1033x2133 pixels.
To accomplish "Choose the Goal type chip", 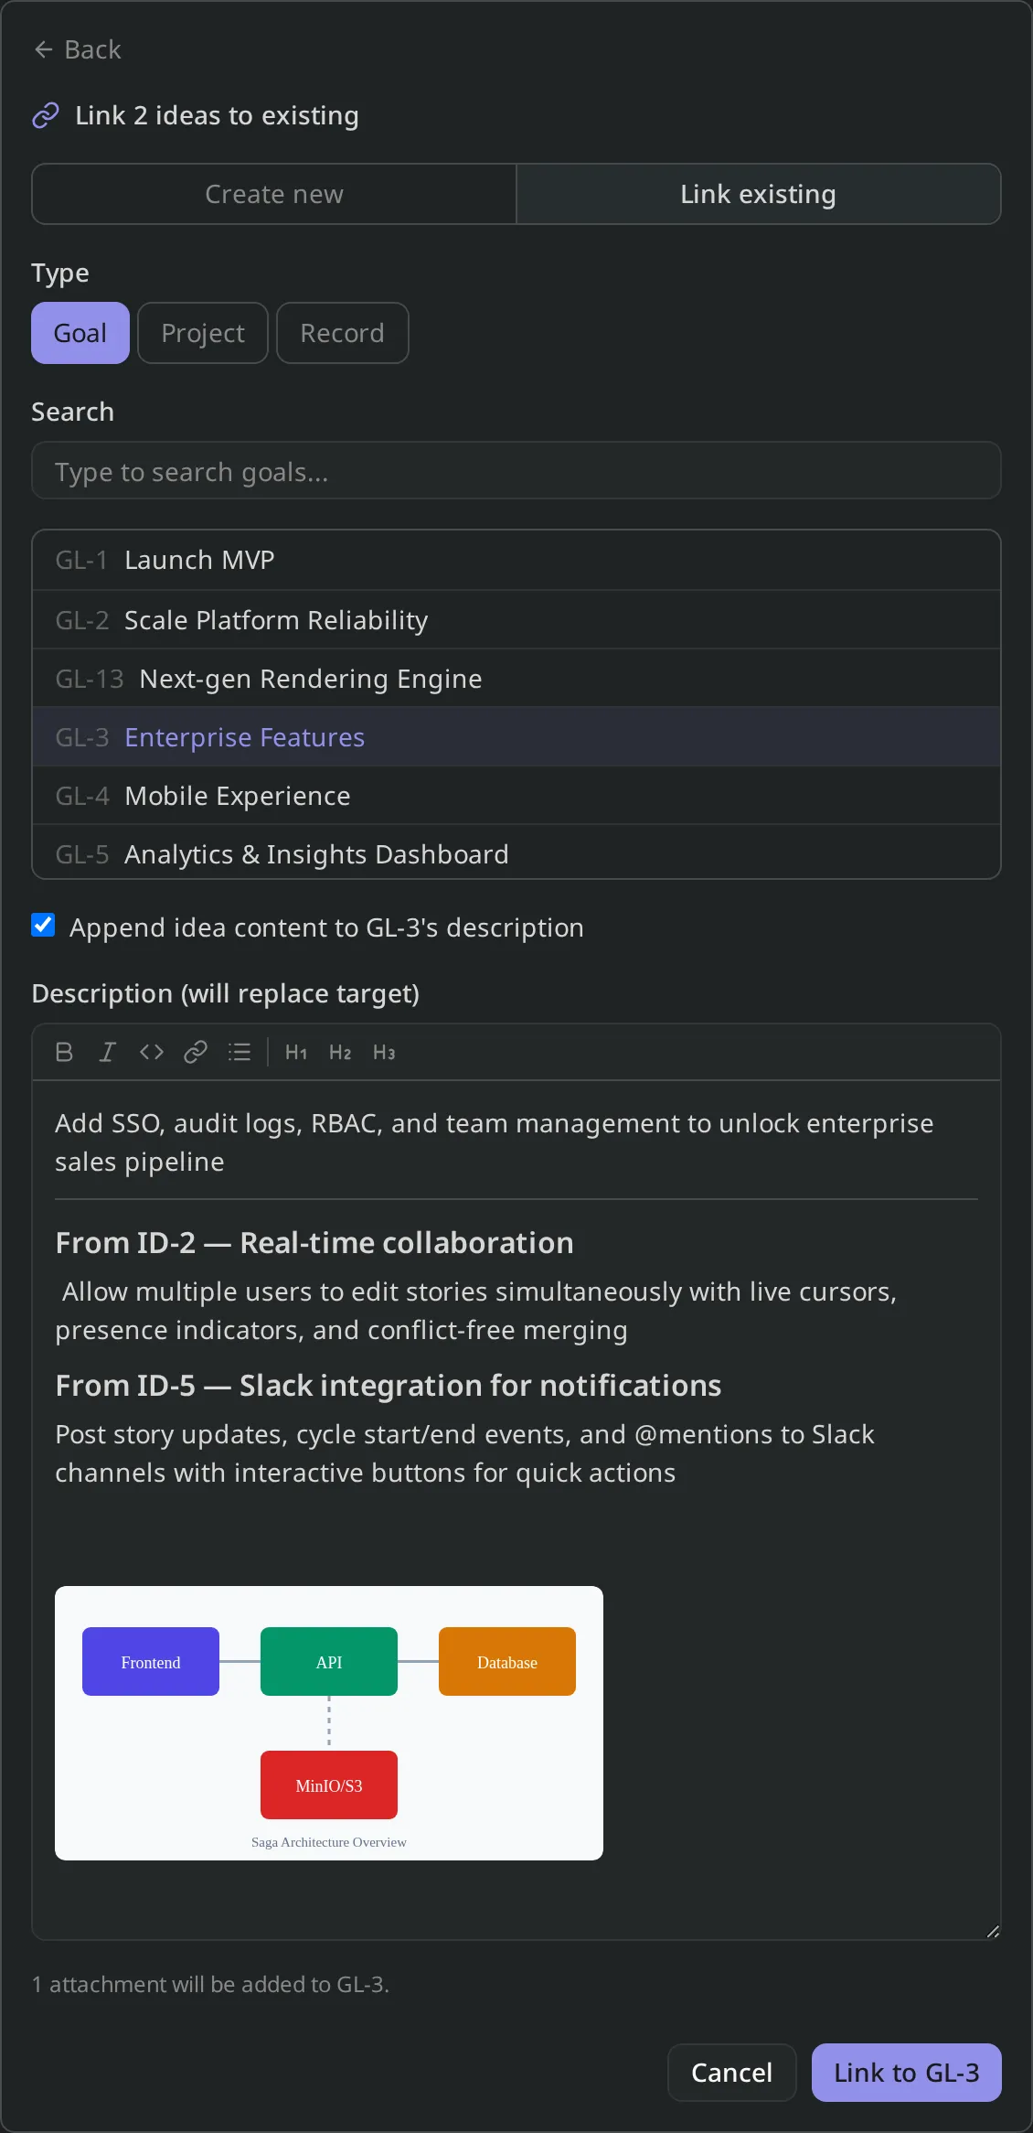I will (x=80, y=333).
